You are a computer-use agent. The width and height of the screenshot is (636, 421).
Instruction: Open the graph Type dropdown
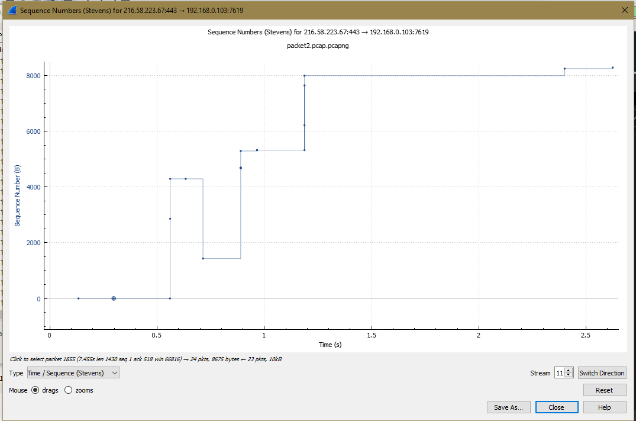coord(73,372)
